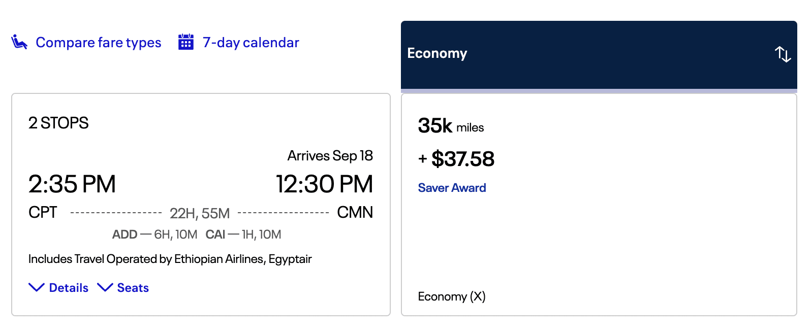Click the 22H, 55M total duration
812x333 pixels.
[x=200, y=213]
